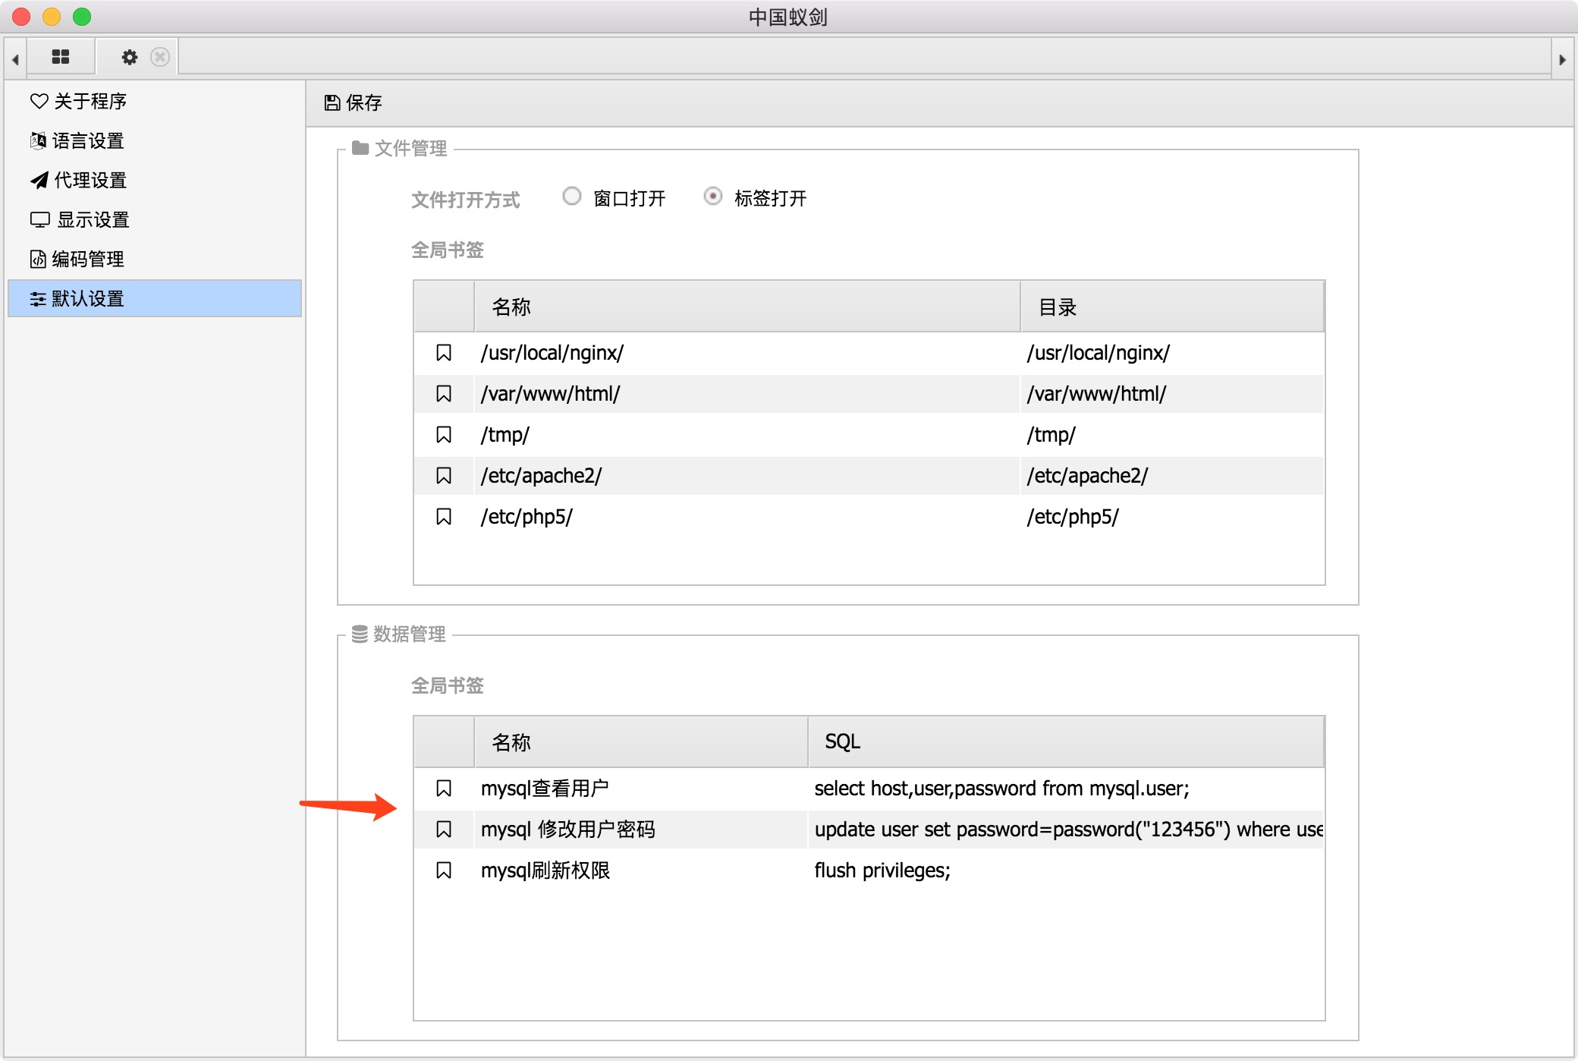Open the home grid tab icon
Screen dimensions: 1578x1061
pos(61,57)
